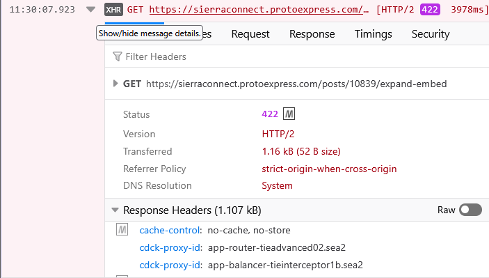Click the cache-control header name
The image size is (489, 278).
tap(170, 230)
